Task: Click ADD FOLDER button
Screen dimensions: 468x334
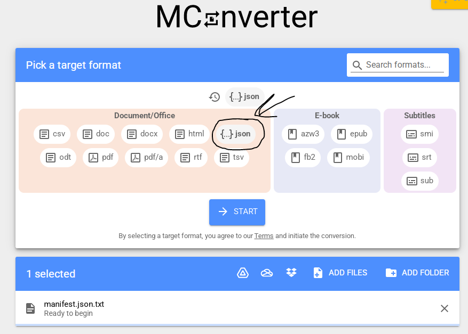Action: [417, 273]
